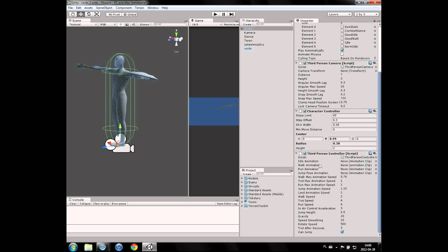Enable Animate Physics checkbox
Viewport: 448px width, 252px height.
click(342, 54)
